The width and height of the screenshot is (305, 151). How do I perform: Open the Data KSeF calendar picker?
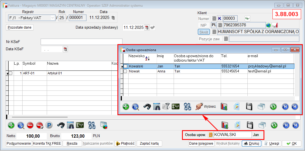(65, 49)
